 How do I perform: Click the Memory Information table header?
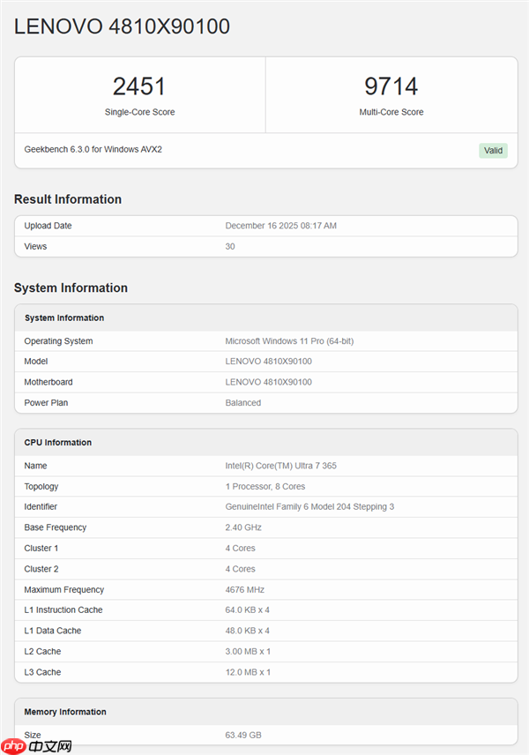64,712
